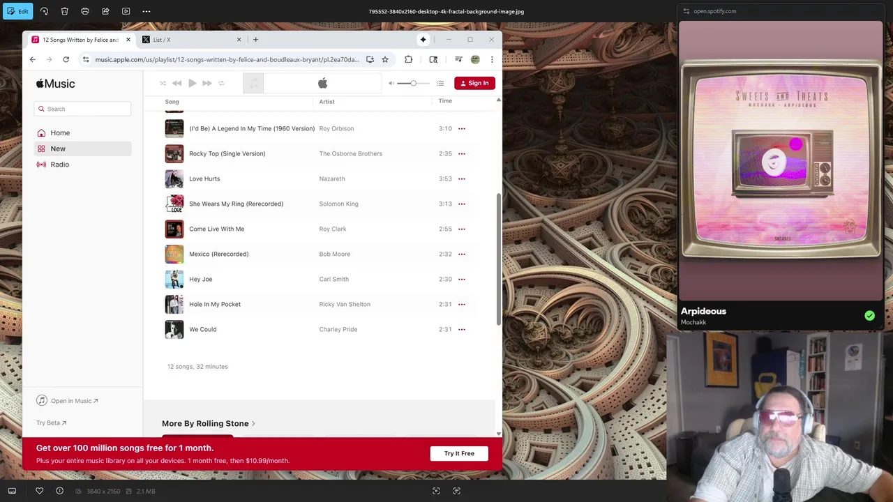The image size is (893, 502).
Task: Share the image from Photos toolbar
Action: coord(105,11)
